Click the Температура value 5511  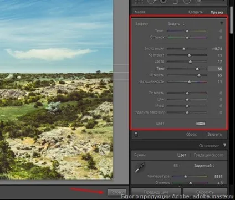point(218,177)
